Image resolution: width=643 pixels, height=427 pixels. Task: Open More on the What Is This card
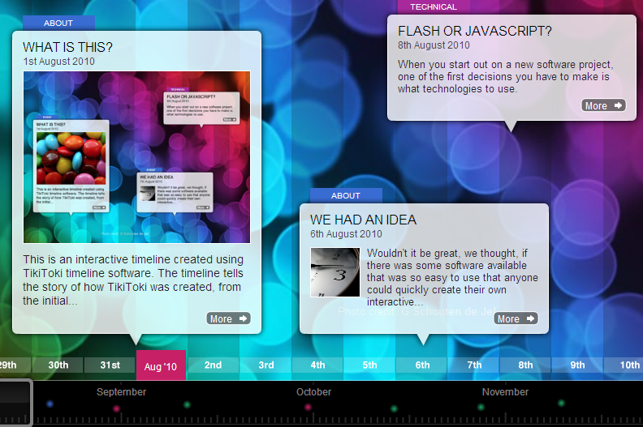click(x=228, y=318)
